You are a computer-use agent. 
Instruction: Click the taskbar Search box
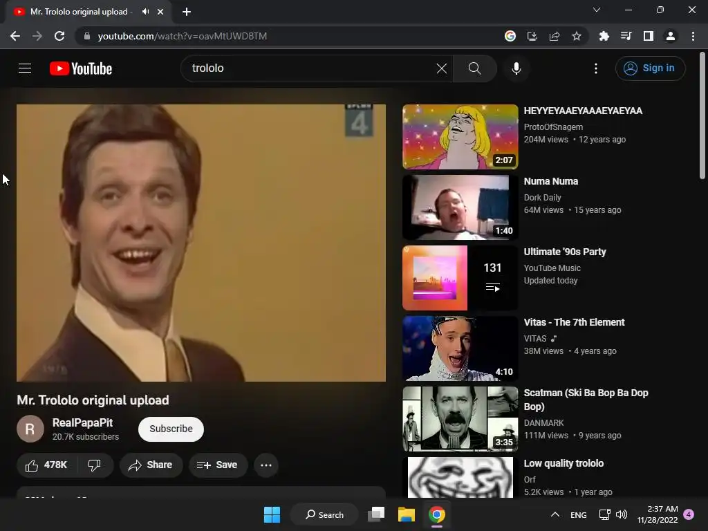[324, 514]
